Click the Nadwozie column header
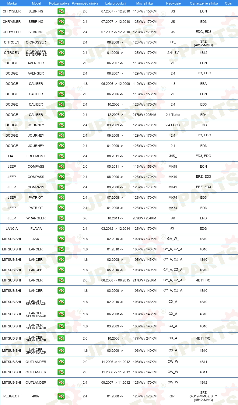The height and width of the screenshot is (405, 238). 173,3
